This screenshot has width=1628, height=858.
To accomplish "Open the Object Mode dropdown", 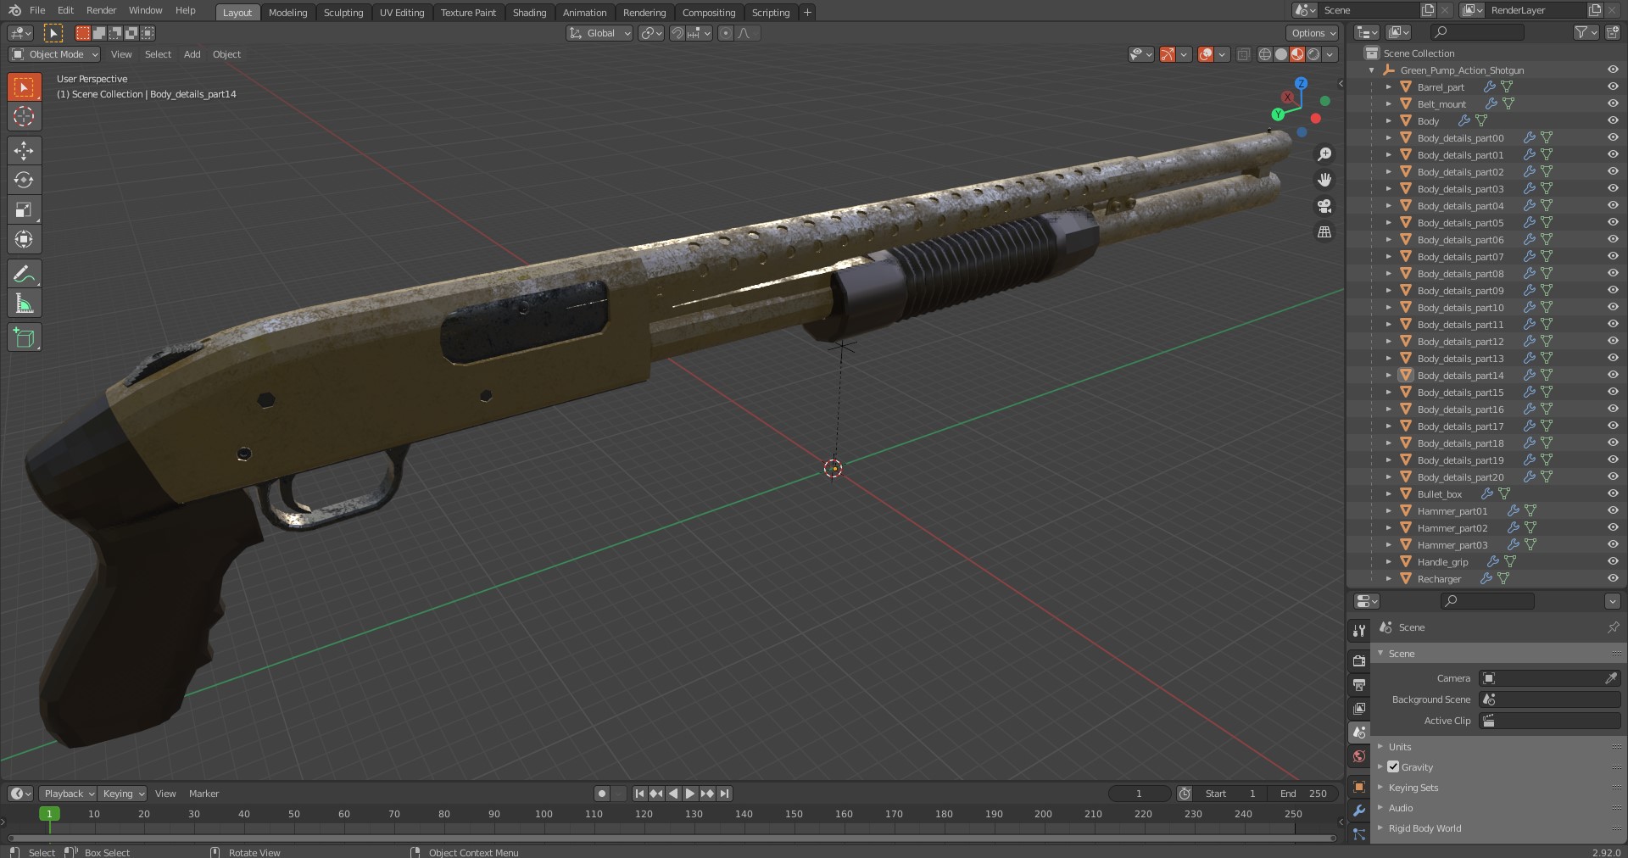I will 54,54.
